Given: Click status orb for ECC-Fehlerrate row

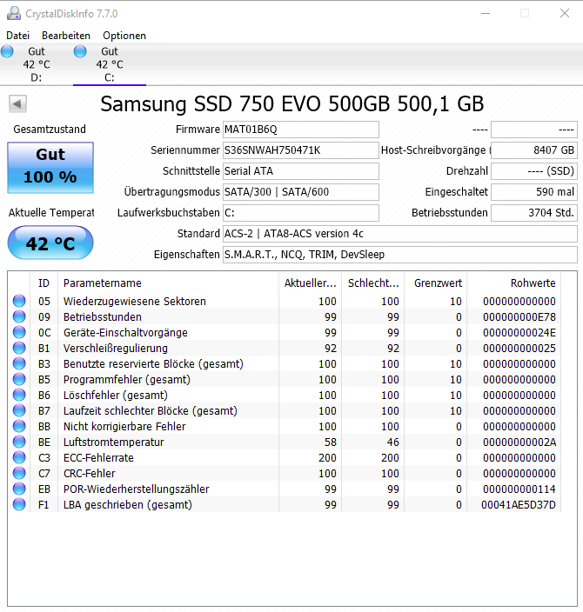Looking at the screenshot, I should pyautogui.click(x=19, y=457).
